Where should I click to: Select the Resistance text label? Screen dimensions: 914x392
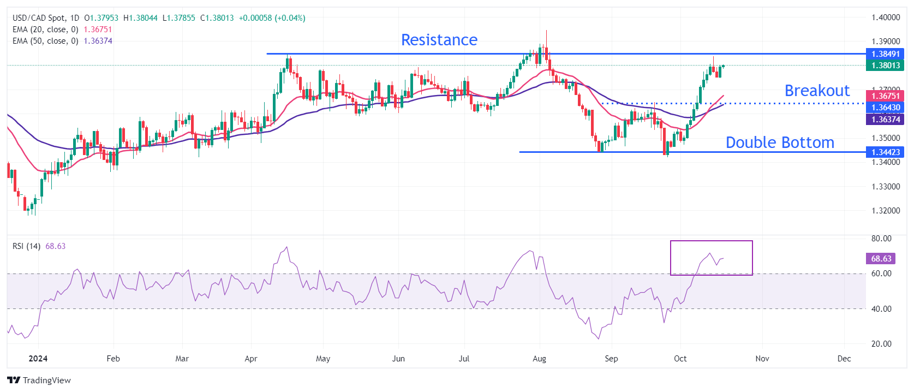439,40
